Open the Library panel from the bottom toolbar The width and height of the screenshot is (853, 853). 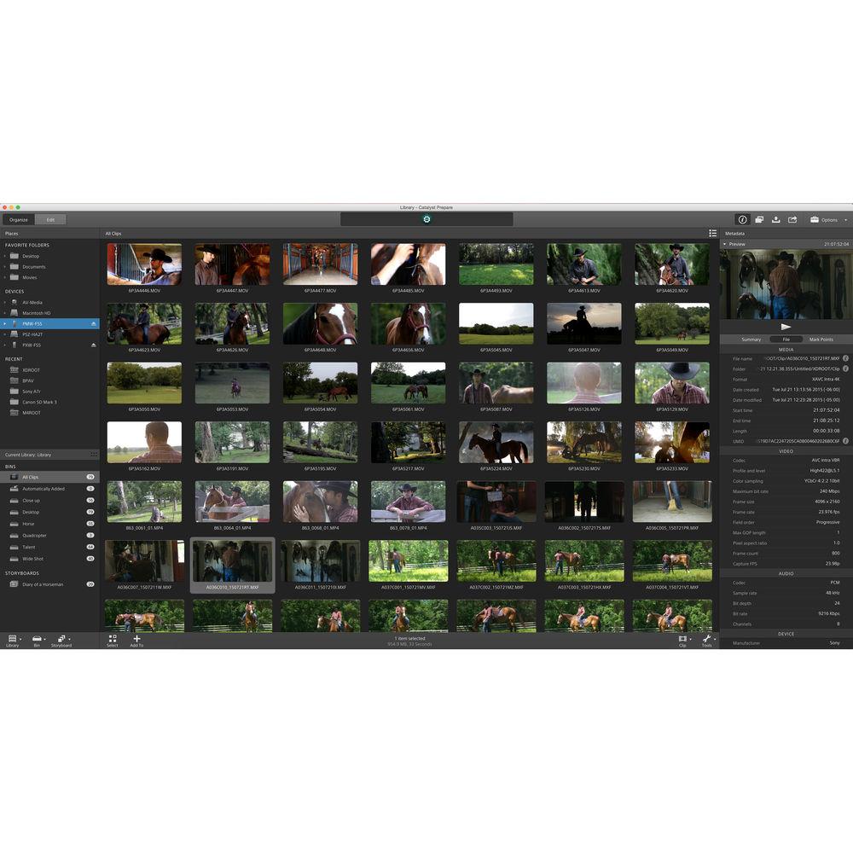pos(12,640)
